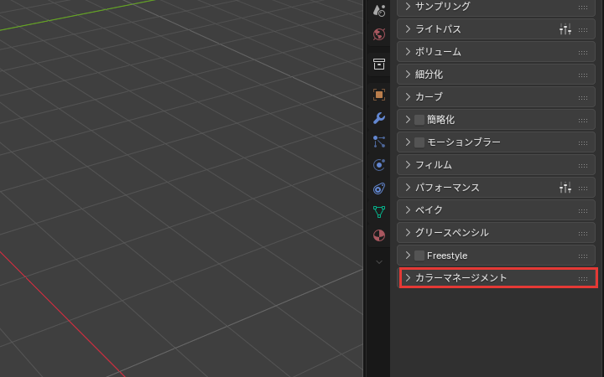Open ライトパス presets icon
Viewport: 604px width, 377px height.
click(x=565, y=29)
